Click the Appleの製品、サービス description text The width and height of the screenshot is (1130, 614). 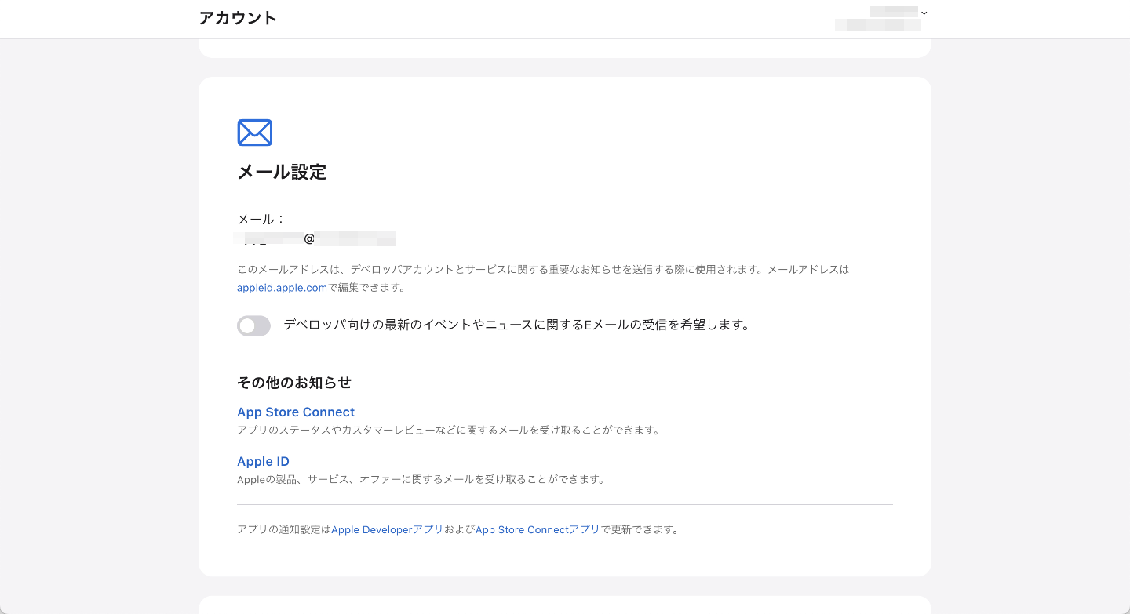(x=421, y=480)
